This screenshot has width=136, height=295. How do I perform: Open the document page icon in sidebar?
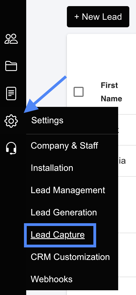coord(11,94)
